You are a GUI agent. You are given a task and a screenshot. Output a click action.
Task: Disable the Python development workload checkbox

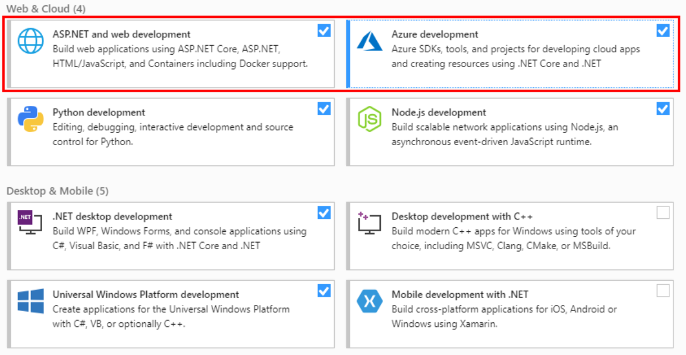point(325,109)
